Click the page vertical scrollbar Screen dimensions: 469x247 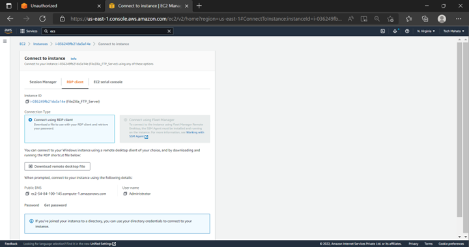pyautogui.click(x=460, y=130)
